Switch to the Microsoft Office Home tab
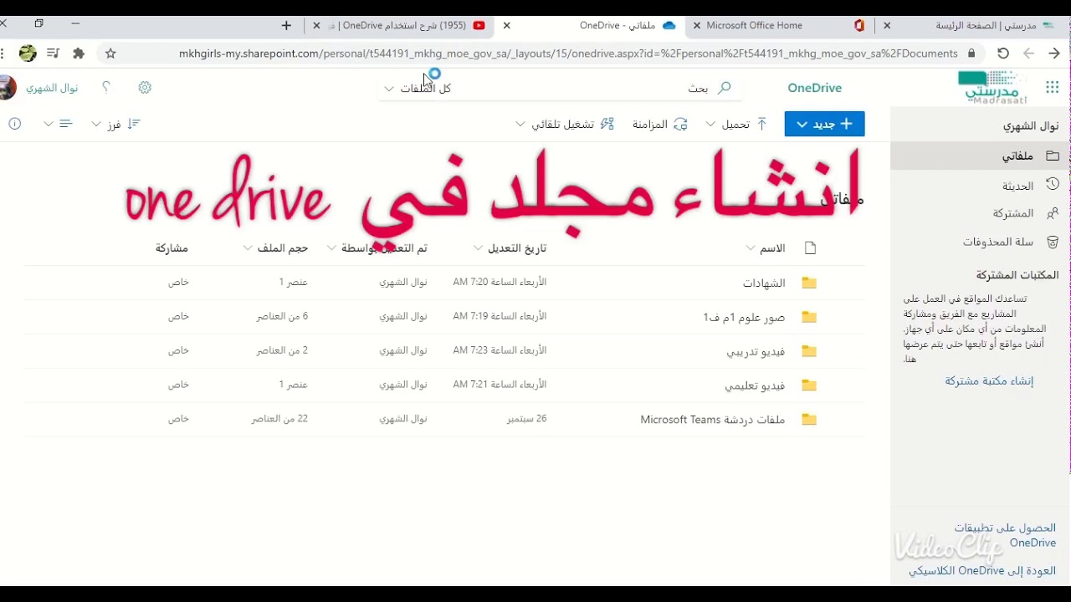Viewport: 1071px width, 602px height. click(x=778, y=25)
